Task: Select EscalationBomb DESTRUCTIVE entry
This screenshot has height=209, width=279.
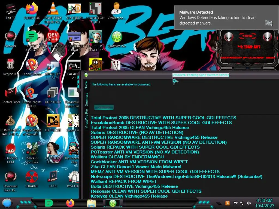Action: click(x=161, y=123)
